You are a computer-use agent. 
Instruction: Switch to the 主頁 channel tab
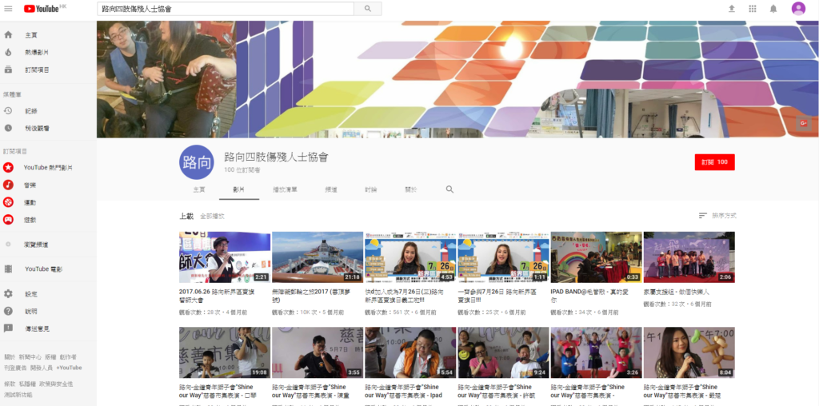199,189
